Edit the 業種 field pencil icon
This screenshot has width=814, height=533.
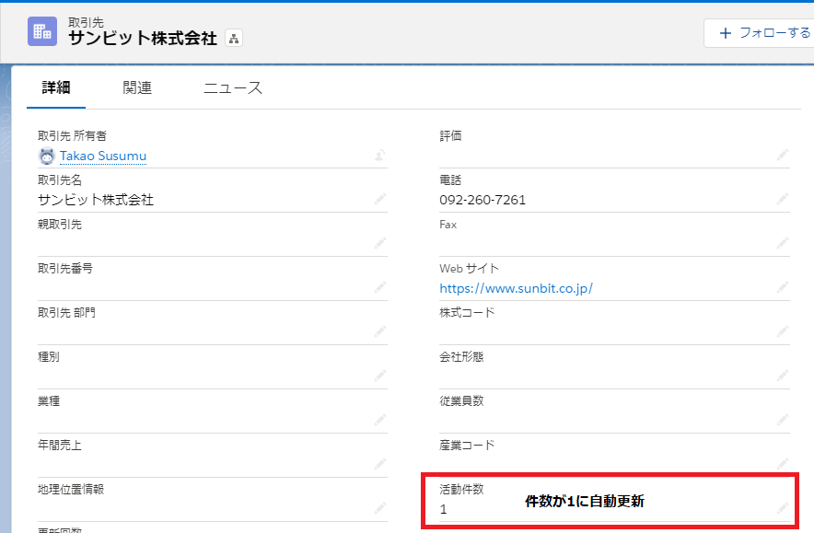[380, 420]
